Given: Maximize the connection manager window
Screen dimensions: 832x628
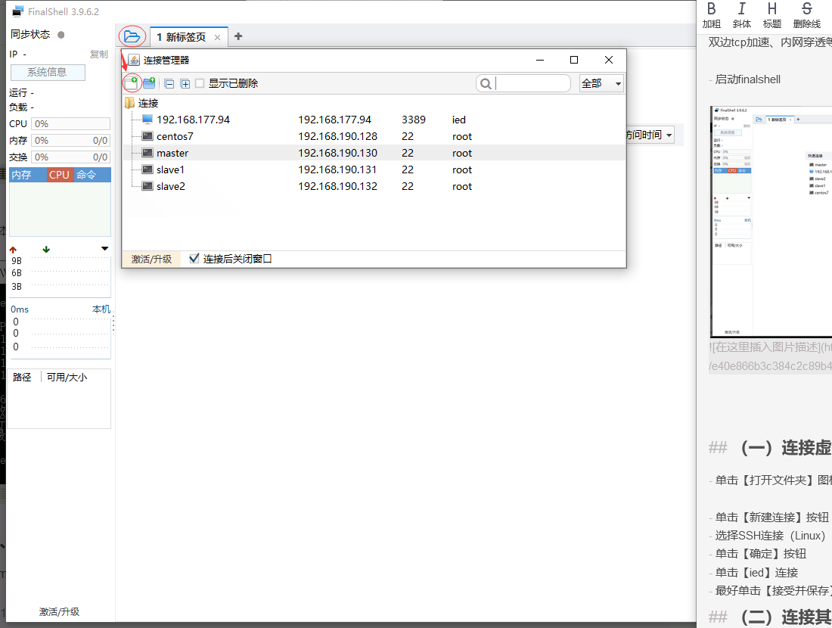Looking at the screenshot, I should [573, 60].
